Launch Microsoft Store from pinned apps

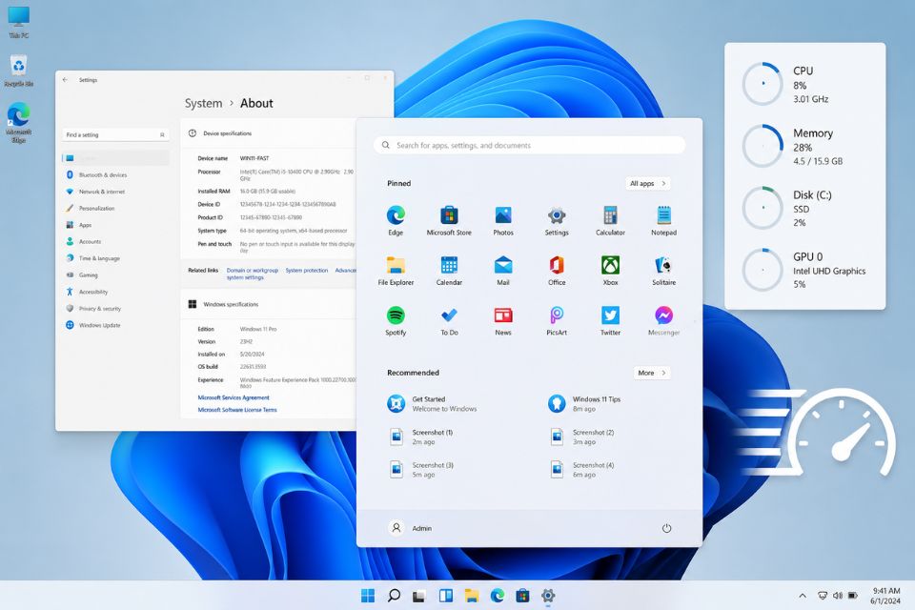(x=449, y=221)
